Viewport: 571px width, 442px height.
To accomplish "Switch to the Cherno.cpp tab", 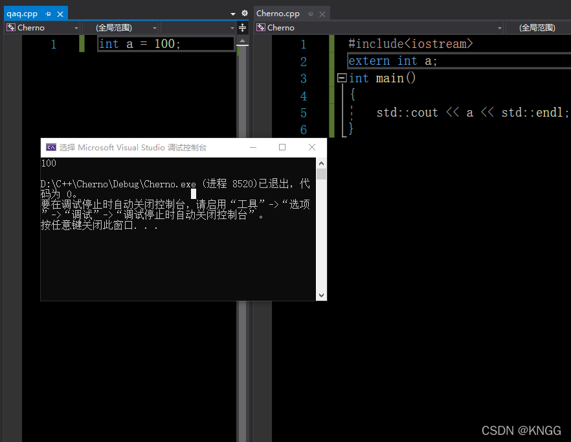I will 278,14.
